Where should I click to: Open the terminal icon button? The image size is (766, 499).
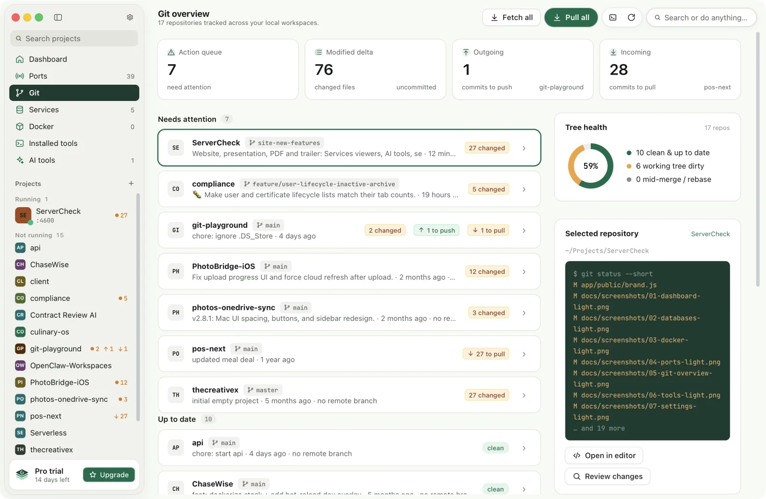point(613,18)
